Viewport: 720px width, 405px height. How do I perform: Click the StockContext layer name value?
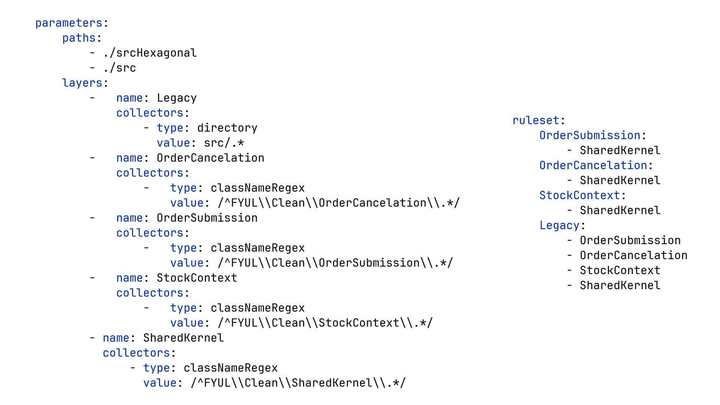click(196, 278)
